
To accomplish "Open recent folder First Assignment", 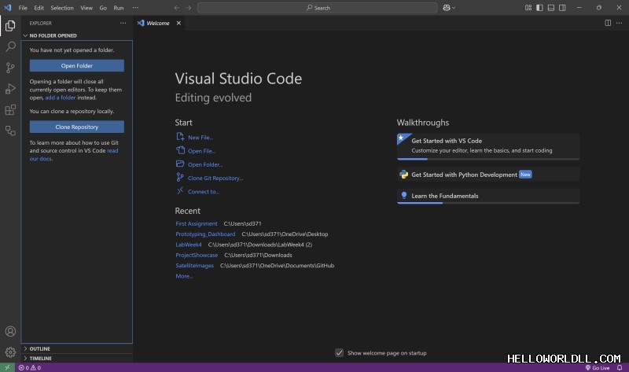I will click(x=196, y=223).
